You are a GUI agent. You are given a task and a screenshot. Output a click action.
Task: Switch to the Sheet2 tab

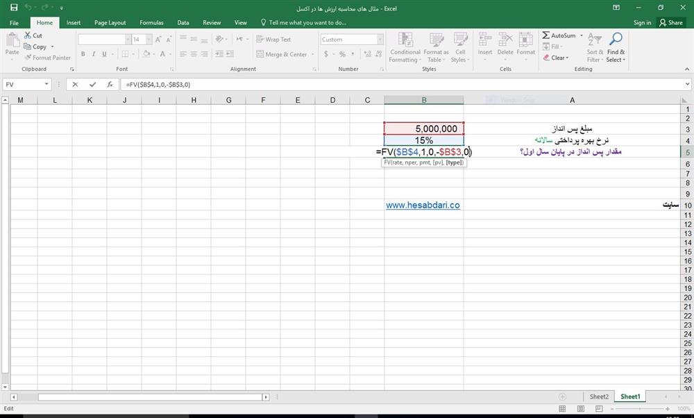[x=599, y=396]
